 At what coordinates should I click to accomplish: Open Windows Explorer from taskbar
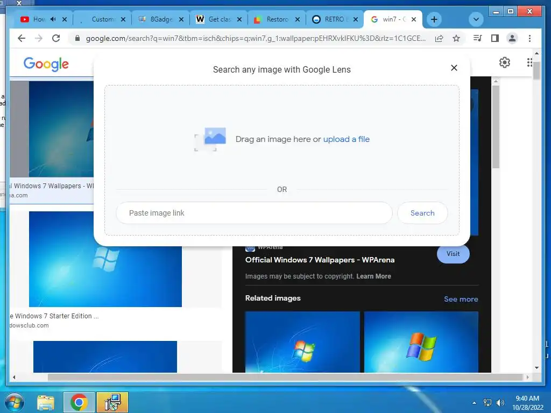46,402
